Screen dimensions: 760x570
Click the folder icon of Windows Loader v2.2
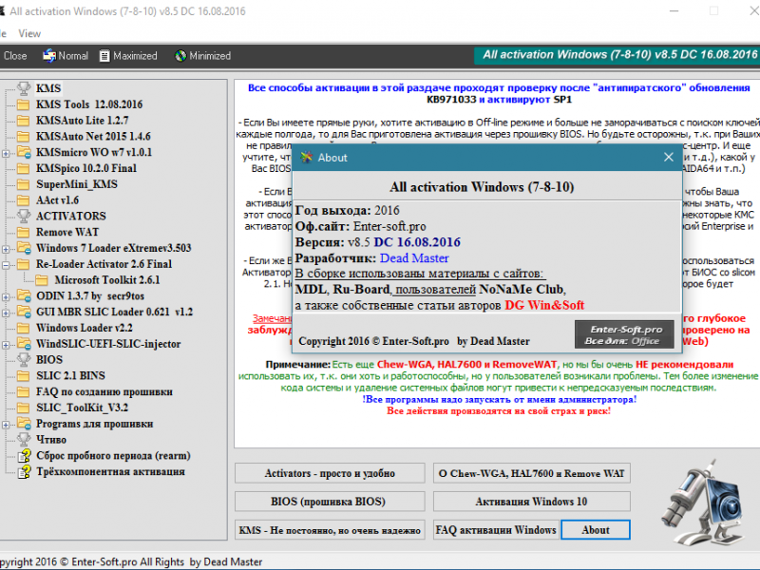[x=23, y=328]
